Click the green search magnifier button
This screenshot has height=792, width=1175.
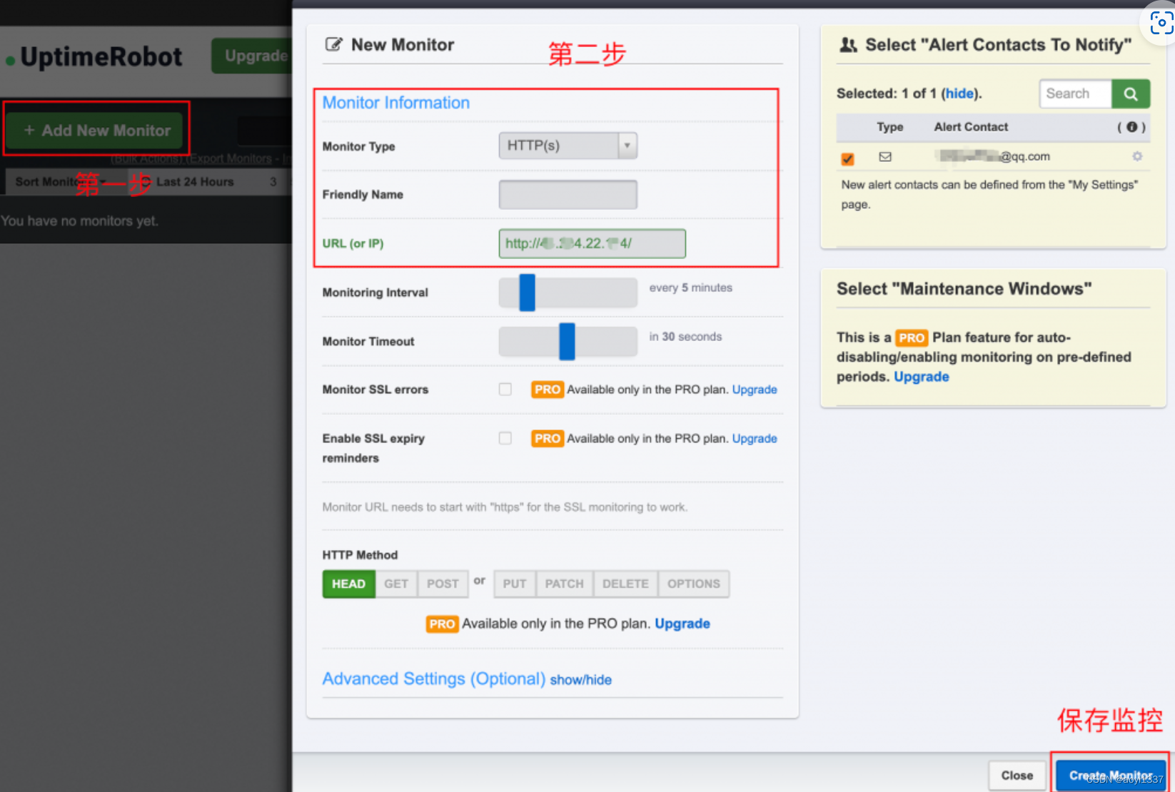1131,93
